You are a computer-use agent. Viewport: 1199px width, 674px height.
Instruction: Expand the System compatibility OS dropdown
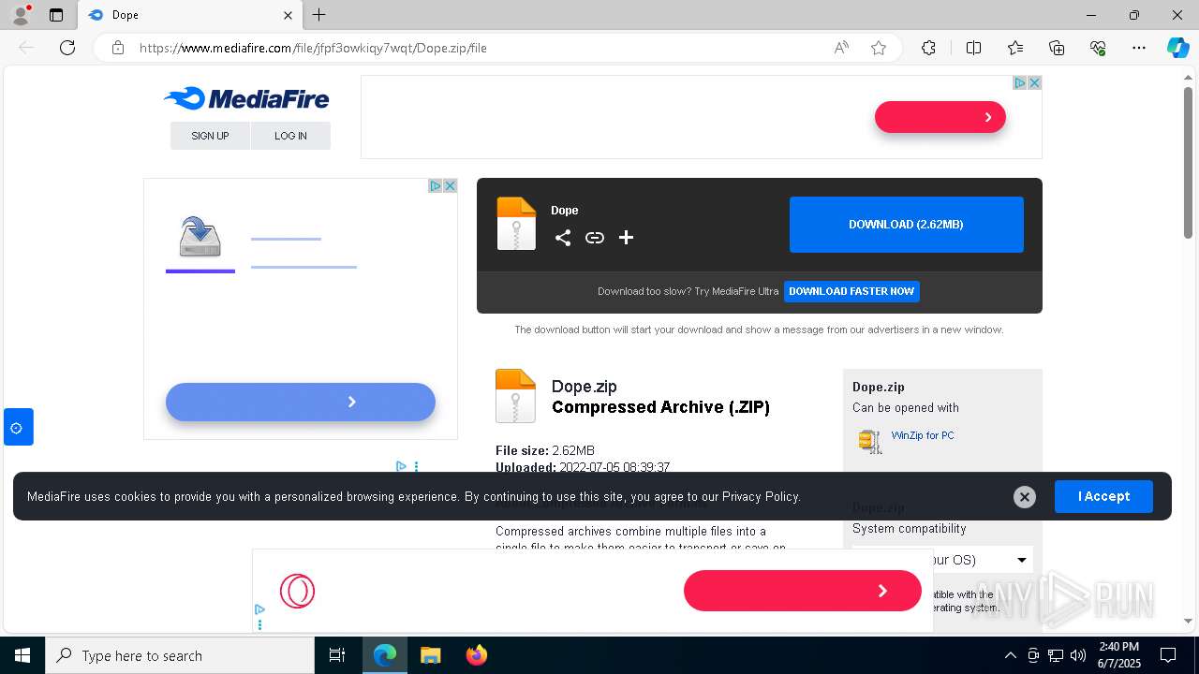(942, 560)
